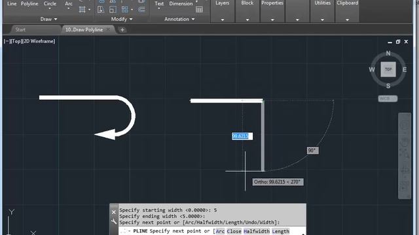The width and height of the screenshot is (419, 235).
Task: Click the 'Specify ending width <5.0000>:' history line
Action: point(162,216)
